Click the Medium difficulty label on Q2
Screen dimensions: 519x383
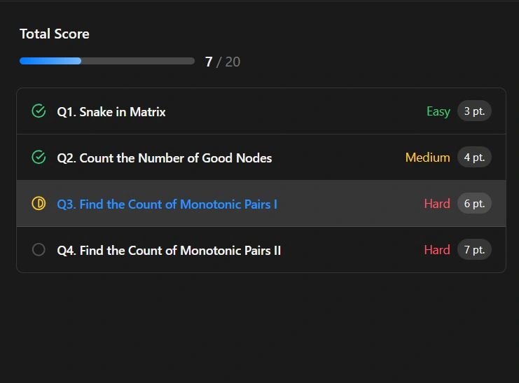click(428, 158)
